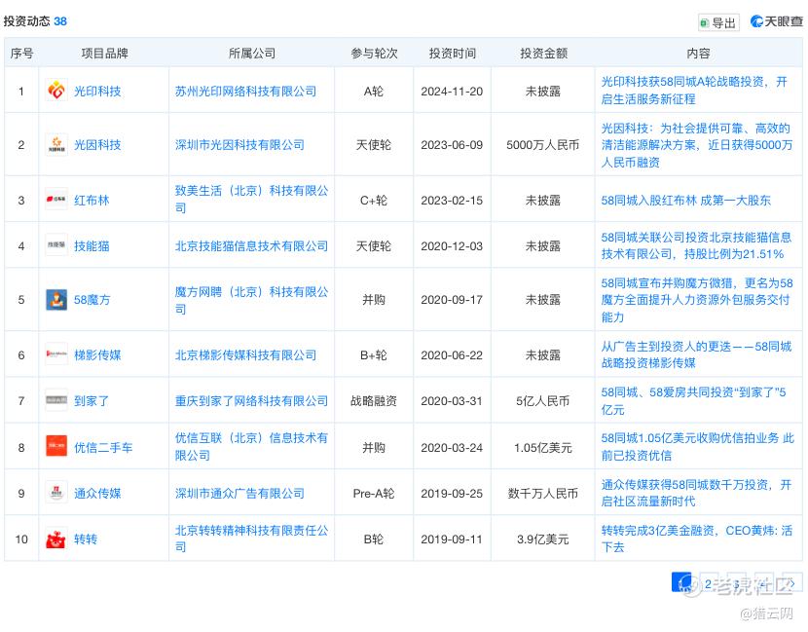Image resolution: width=808 pixels, height=632 pixels.
Task: Open the 优信二手车 brand link
Action: point(103,447)
